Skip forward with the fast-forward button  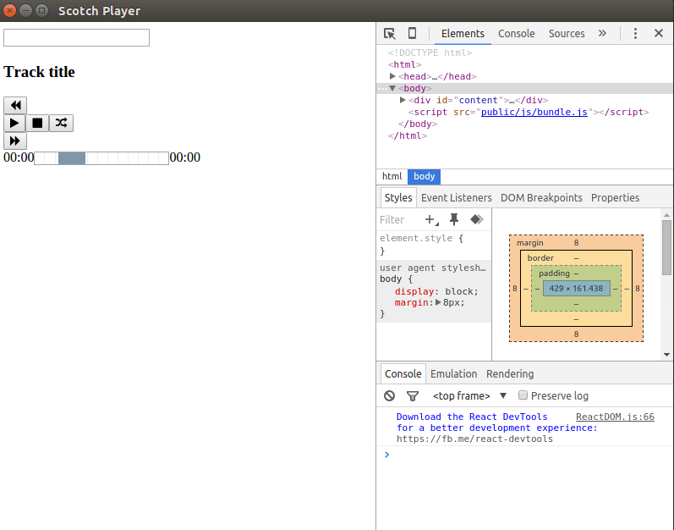15,141
